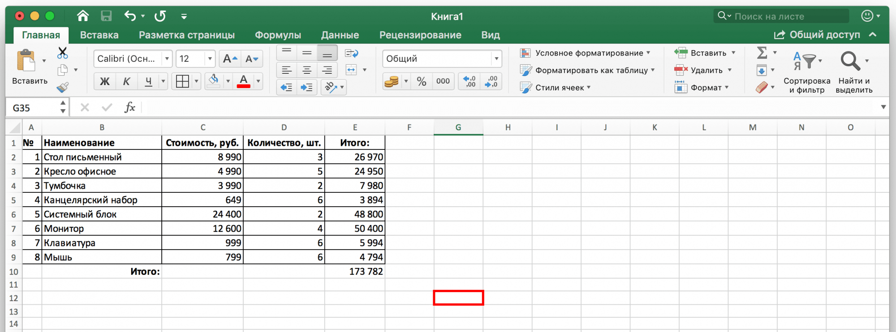Image resolution: width=896 pixels, height=332 pixels.
Task: Apply cell borders icon
Action: pos(182,81)
